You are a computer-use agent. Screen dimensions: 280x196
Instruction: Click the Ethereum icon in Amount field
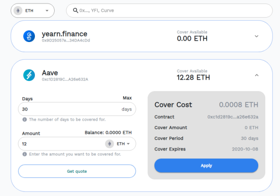(x=109, y=144)
